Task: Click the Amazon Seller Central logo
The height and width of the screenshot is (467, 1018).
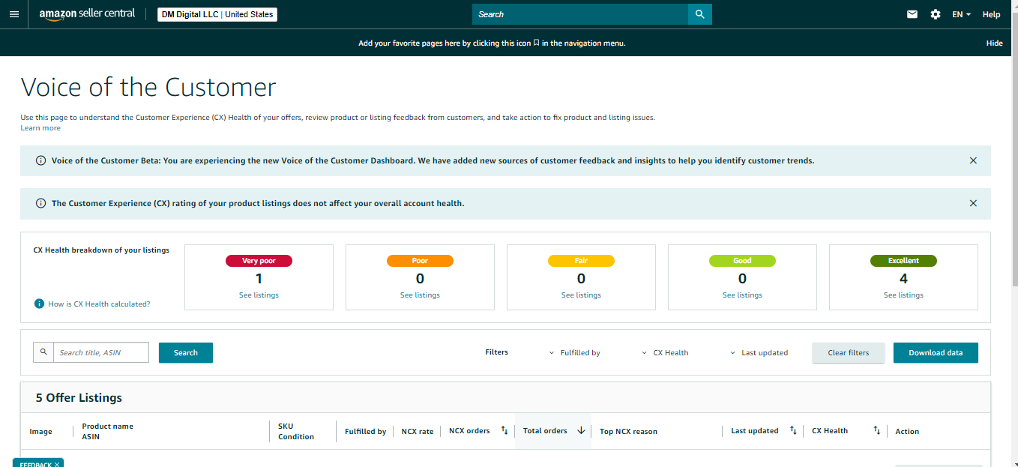Action: pyautogui.click(x=87, y=14)
